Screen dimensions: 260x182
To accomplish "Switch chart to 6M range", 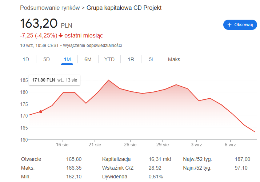I will (88, 59).
